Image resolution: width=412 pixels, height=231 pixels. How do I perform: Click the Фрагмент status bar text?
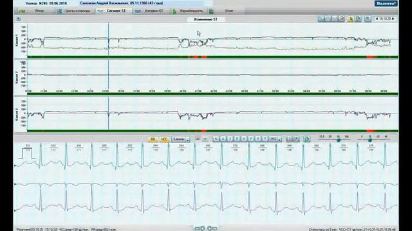tap(66, 230)
